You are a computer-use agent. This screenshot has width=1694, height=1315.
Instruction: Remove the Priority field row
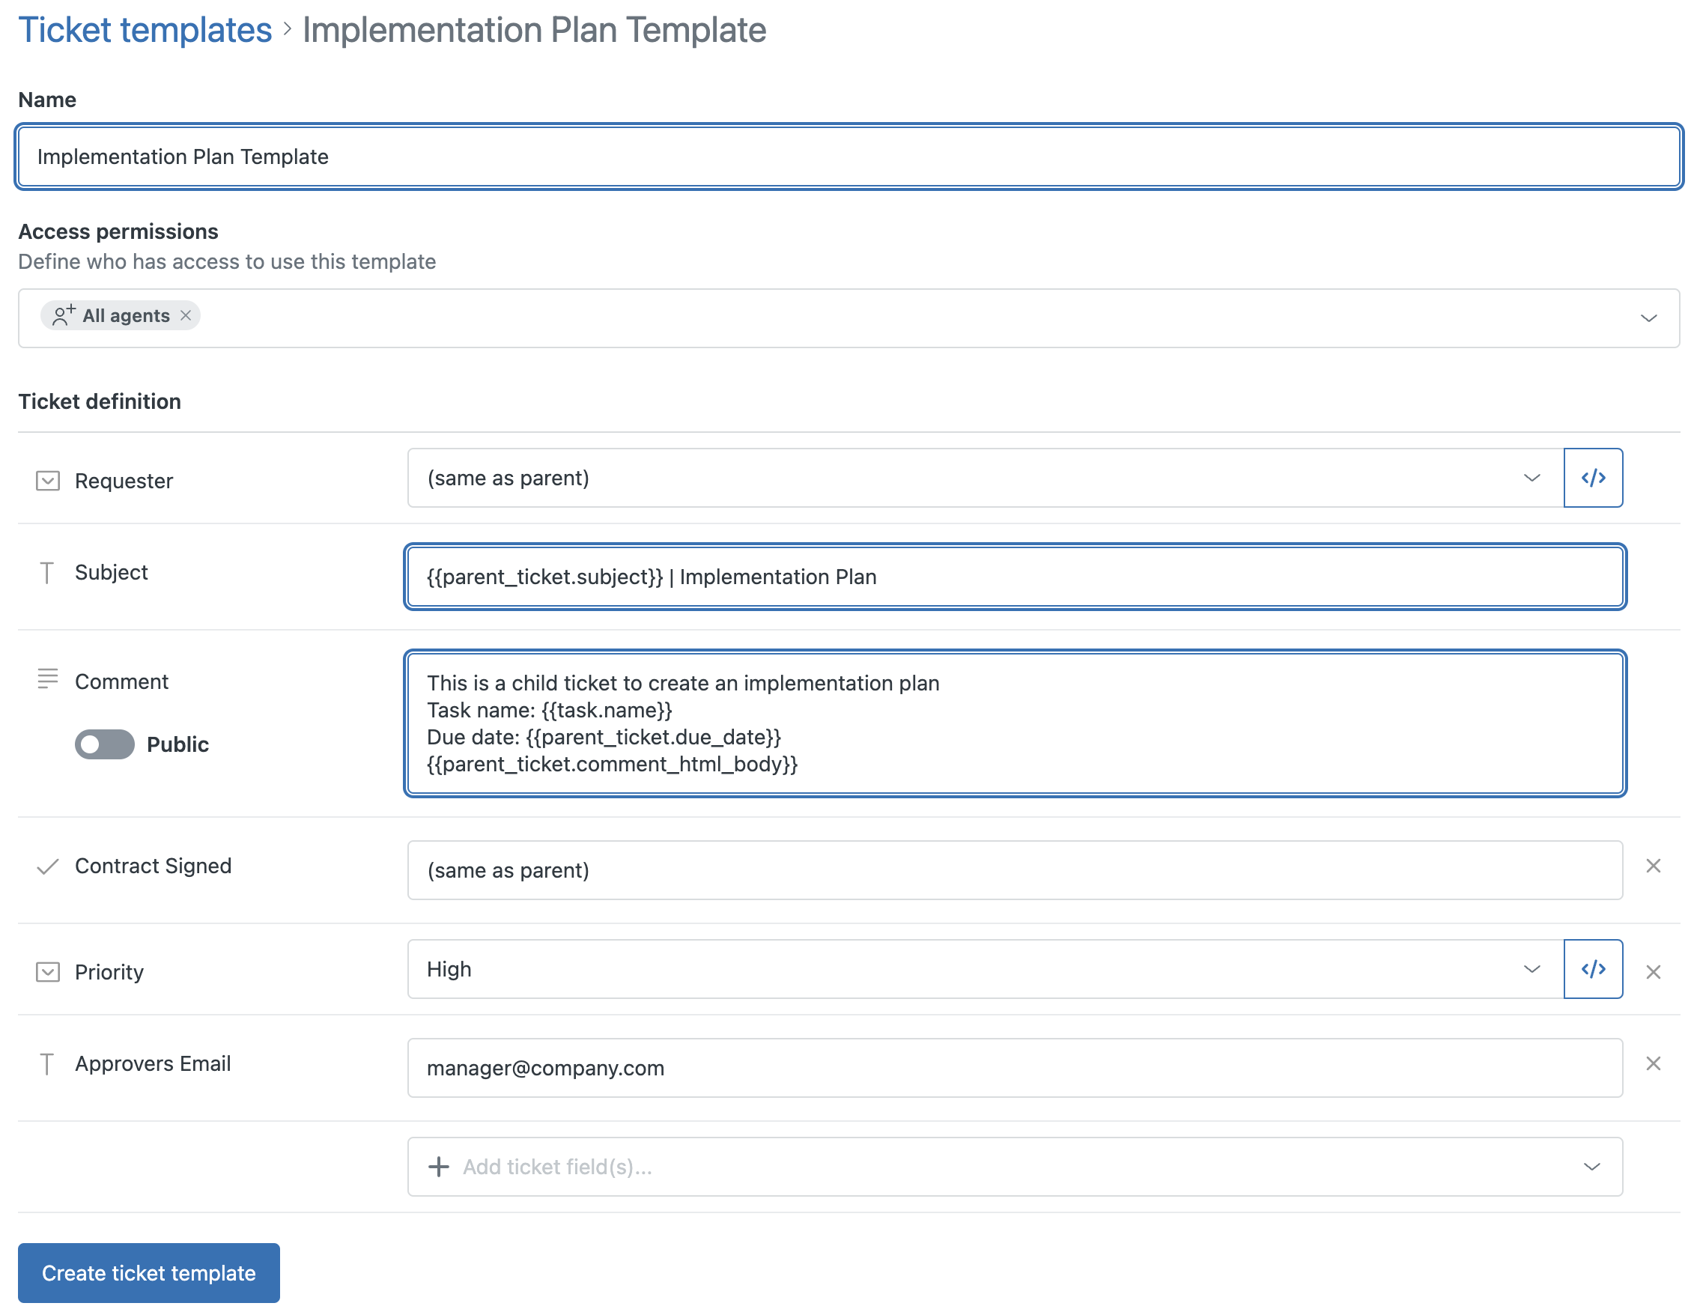tap(1653, 972)
